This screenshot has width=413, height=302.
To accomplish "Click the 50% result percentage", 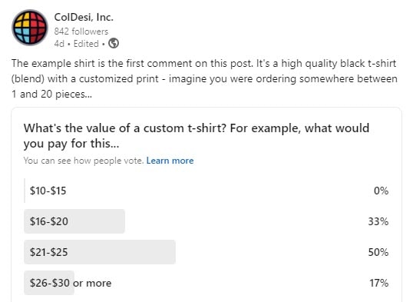I will click(x=378, y=252).
